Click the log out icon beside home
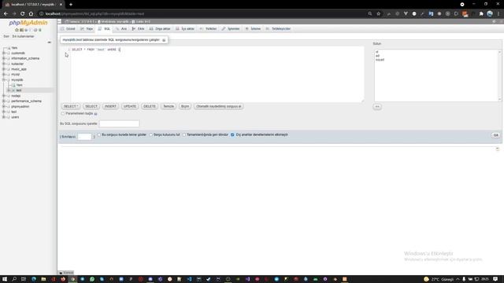 pyautogui.click(x=21, y=30)
